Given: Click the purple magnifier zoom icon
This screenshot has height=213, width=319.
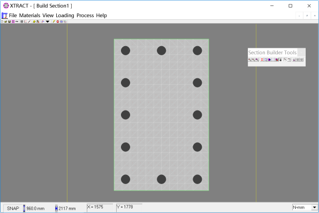Looking at the screenshot, I should 257,60.
